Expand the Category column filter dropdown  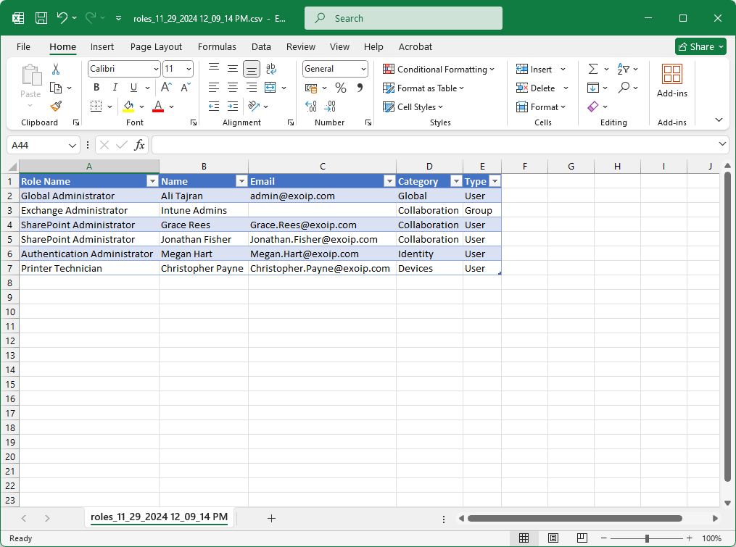(456, 181)
